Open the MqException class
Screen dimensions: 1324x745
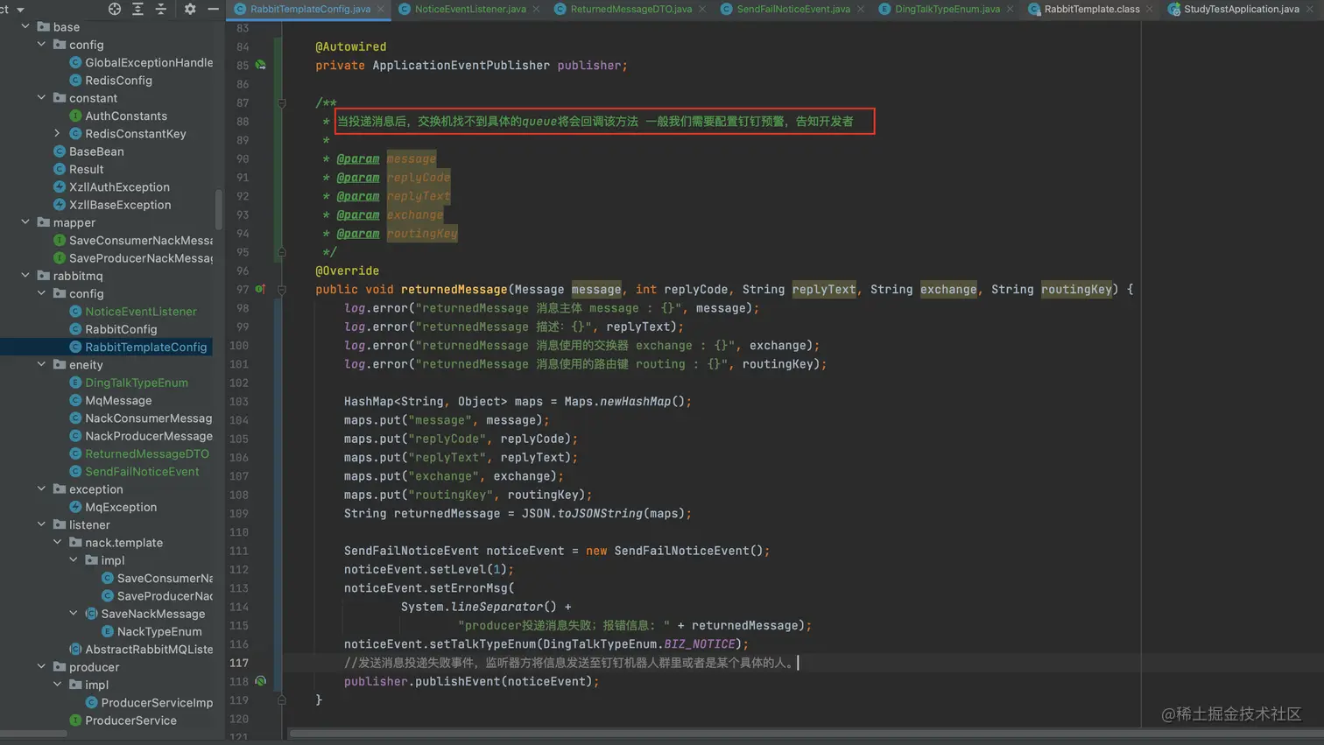113,507
